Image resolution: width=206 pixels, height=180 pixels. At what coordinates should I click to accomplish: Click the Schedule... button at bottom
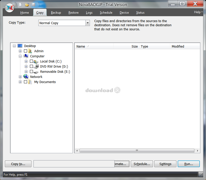(x=142, y=164)
